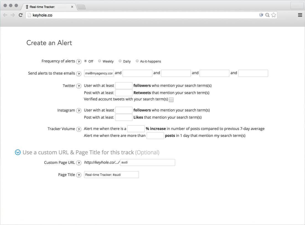Viewport: 305px width, 225px height.
Task: Select the Weekly frequency radio button
Action: 100,61
